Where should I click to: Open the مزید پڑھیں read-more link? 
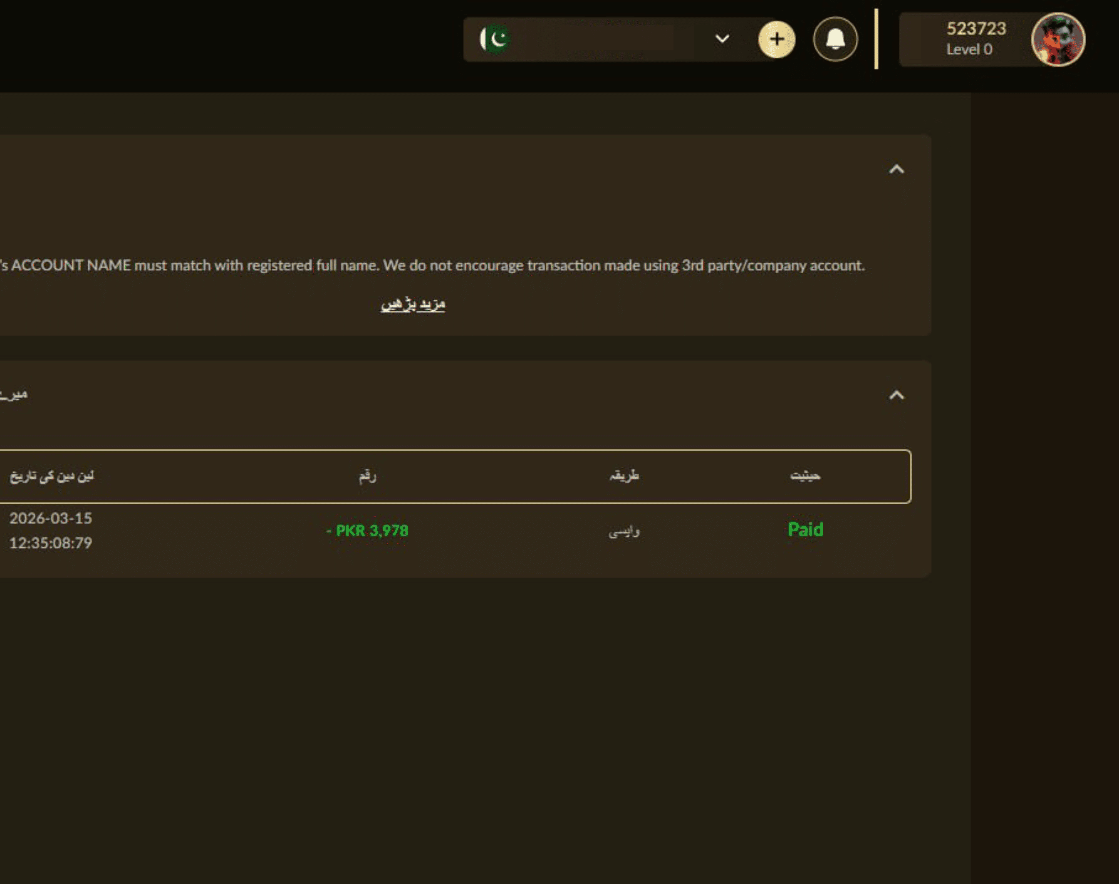pos(413,304)
